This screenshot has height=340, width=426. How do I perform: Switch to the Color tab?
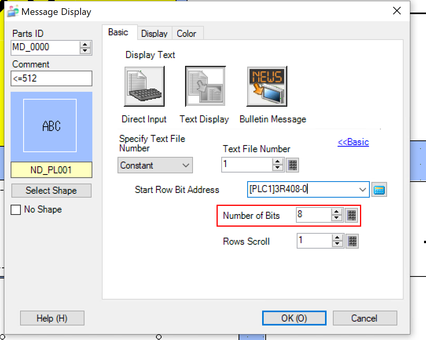(x=186, y=34)
